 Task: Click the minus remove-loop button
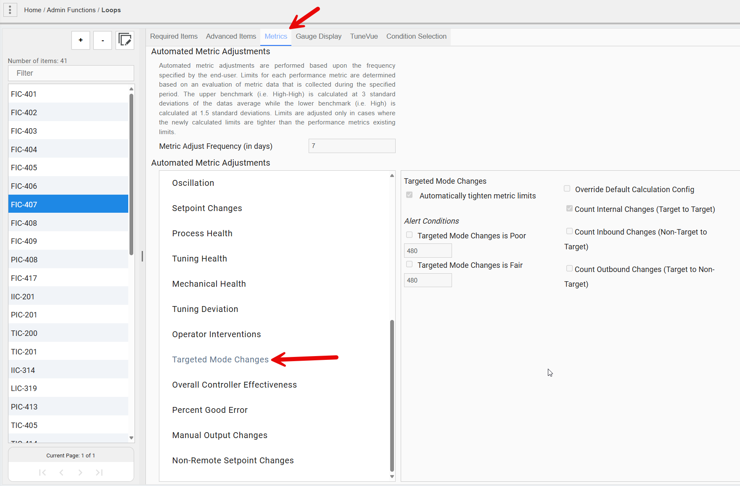[x=103, y=40]
